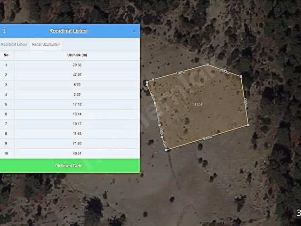Viewport: 301px width, 226px height.
Task: Select the length value 71.80
Action: pyautogui.click(x=77, y=143)
